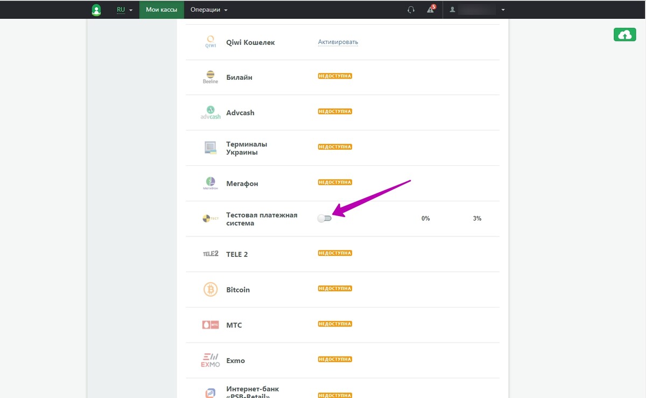Select the Тестовая платежная система name
The height and width of the screenshot is (398, 646).
coord(262,219)
